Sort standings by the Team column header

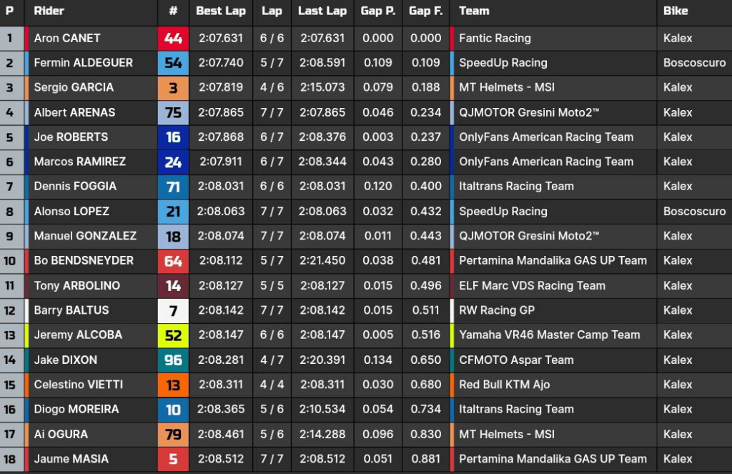point(475,11)
